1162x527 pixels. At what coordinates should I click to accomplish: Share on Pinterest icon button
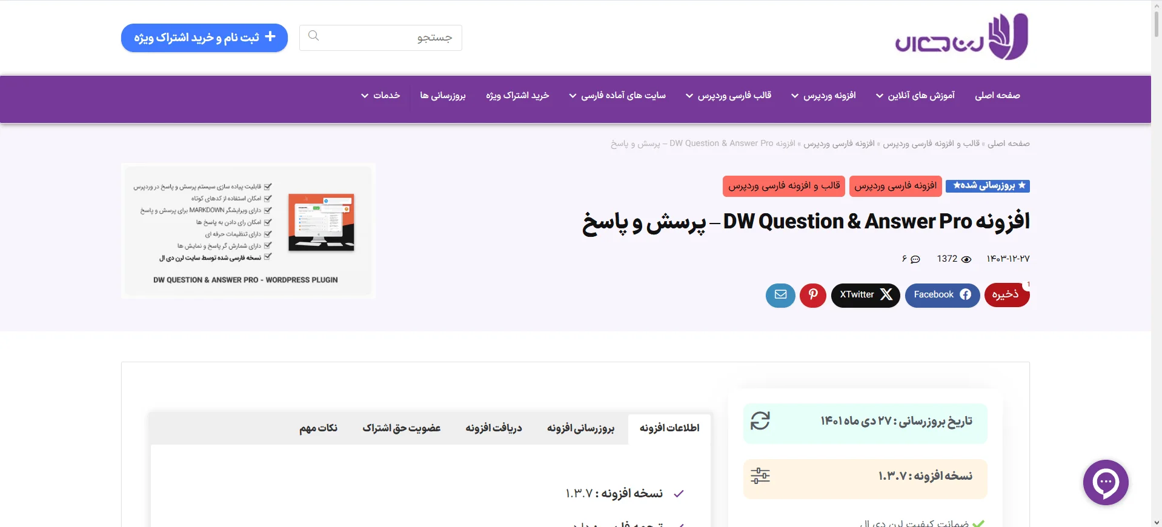(813, 295)
